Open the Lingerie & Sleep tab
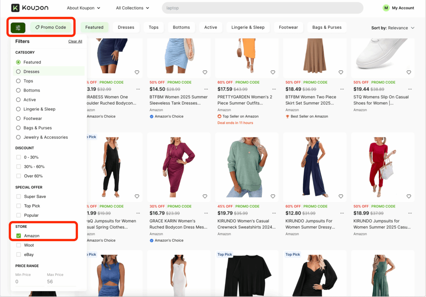This screenshot has height=297, width=426. pos(248,27)
